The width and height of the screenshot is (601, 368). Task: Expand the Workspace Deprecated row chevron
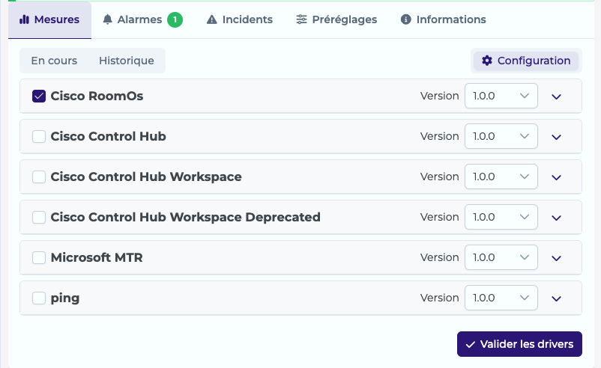tap(556, 218)
